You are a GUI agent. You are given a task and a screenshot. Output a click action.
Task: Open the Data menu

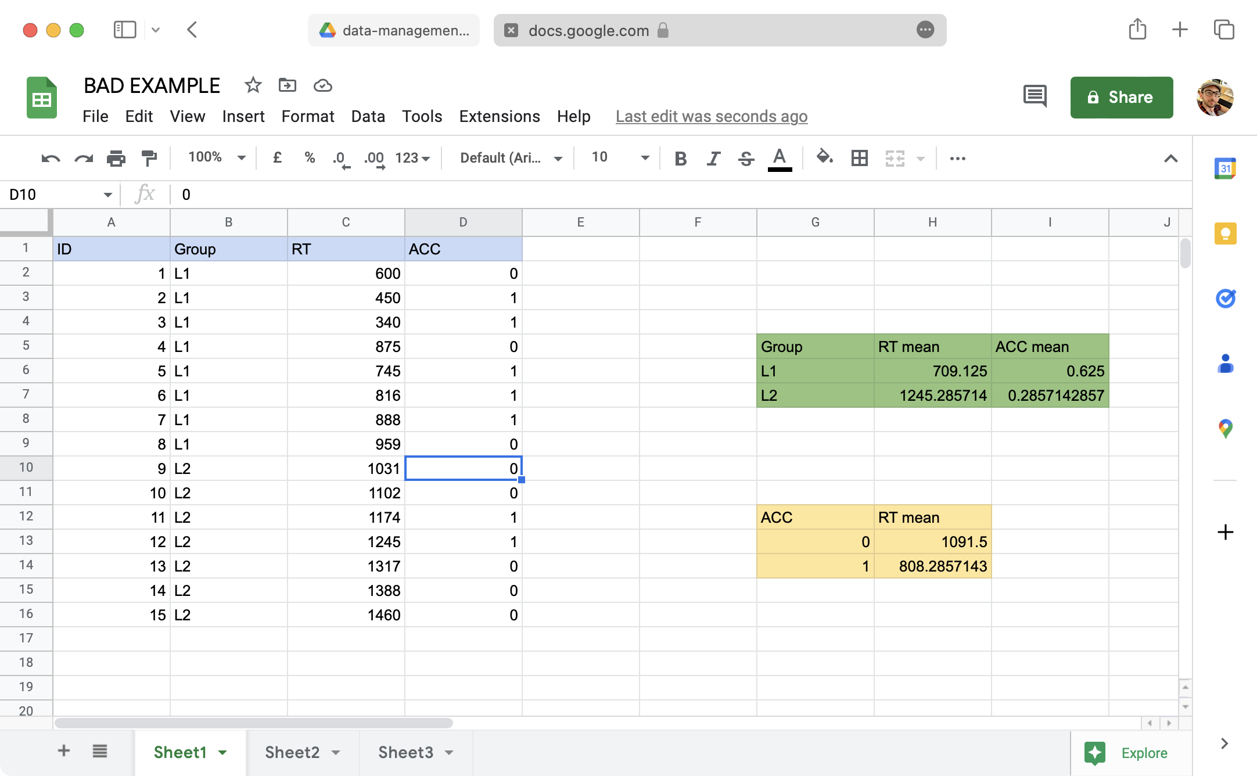coord(368,116)
